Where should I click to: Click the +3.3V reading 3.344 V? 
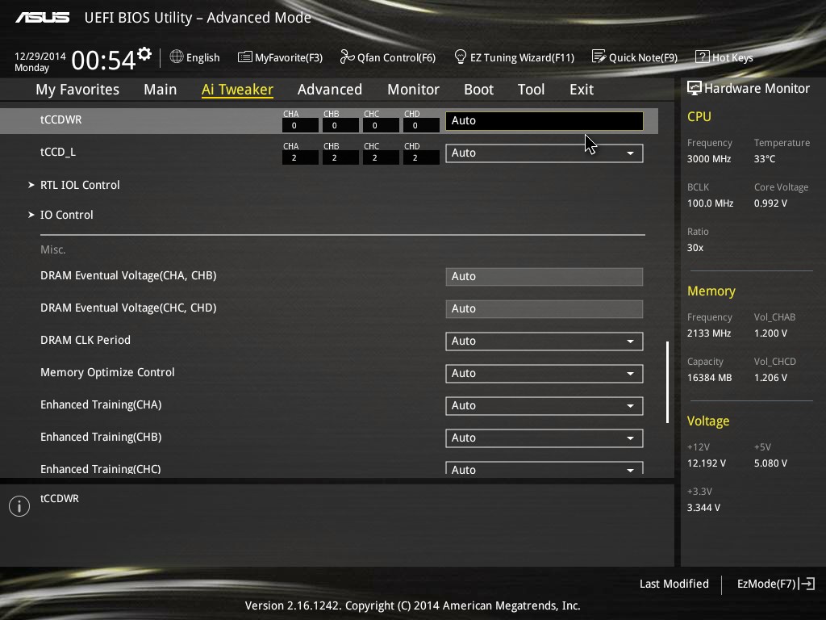pyautogui.click(x=703, y=508)
